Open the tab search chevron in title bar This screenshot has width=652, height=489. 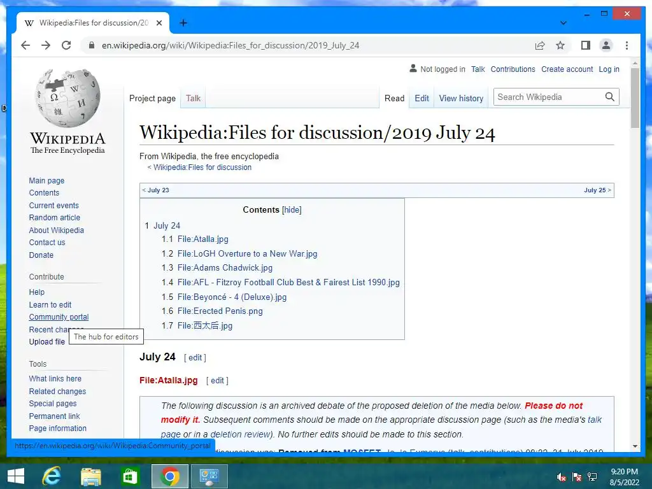(x=563, y=23)
